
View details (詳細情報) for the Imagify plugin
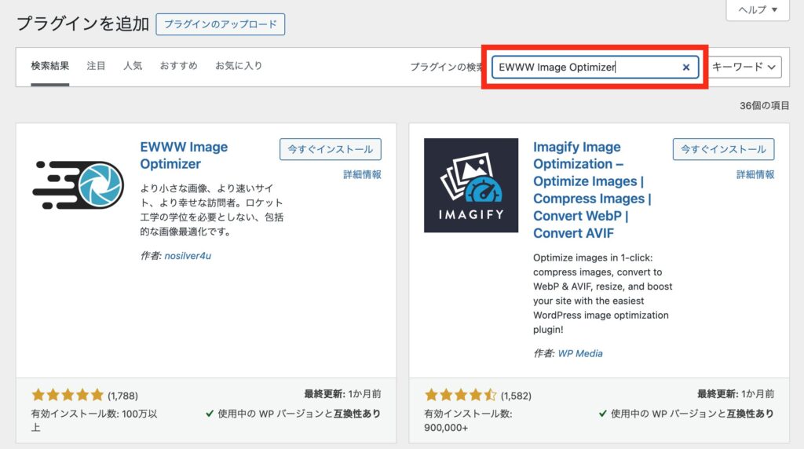[755, 175]
